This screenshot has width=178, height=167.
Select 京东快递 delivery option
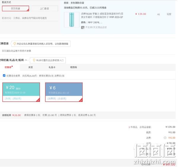pyautogui.click(x=16, y=9)
